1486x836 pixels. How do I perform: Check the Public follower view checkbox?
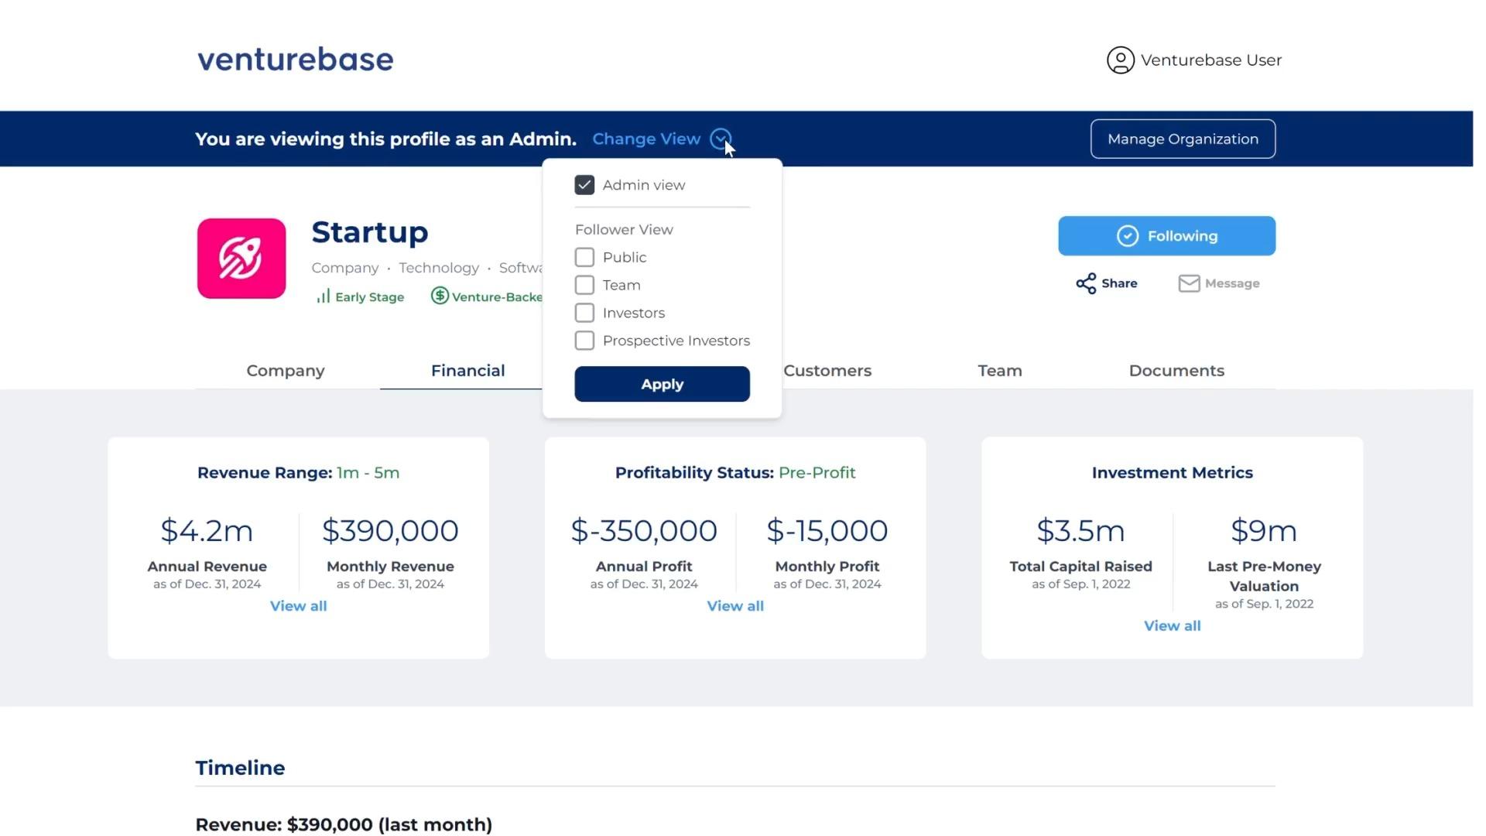(584, 257)
